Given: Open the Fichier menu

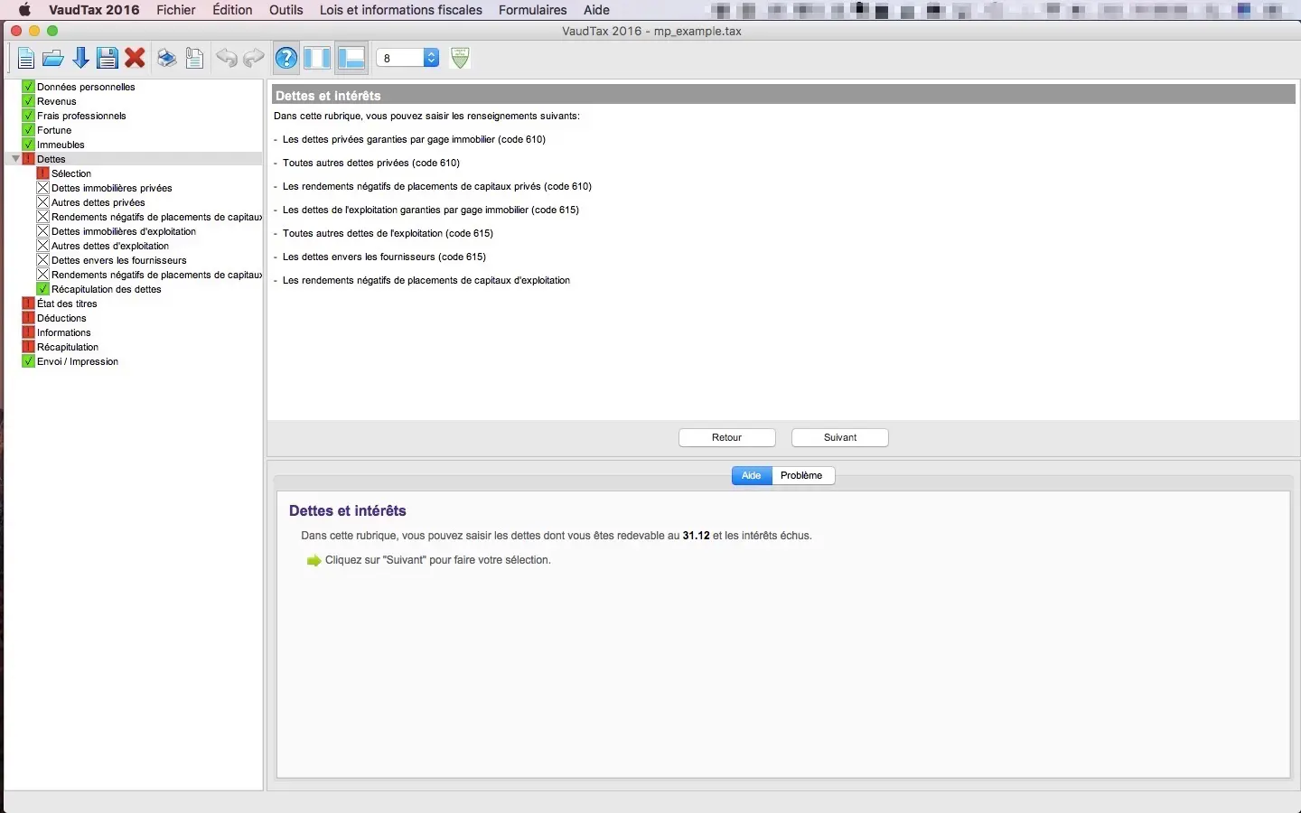Looking at the screenshot, I should pos(176,10).
